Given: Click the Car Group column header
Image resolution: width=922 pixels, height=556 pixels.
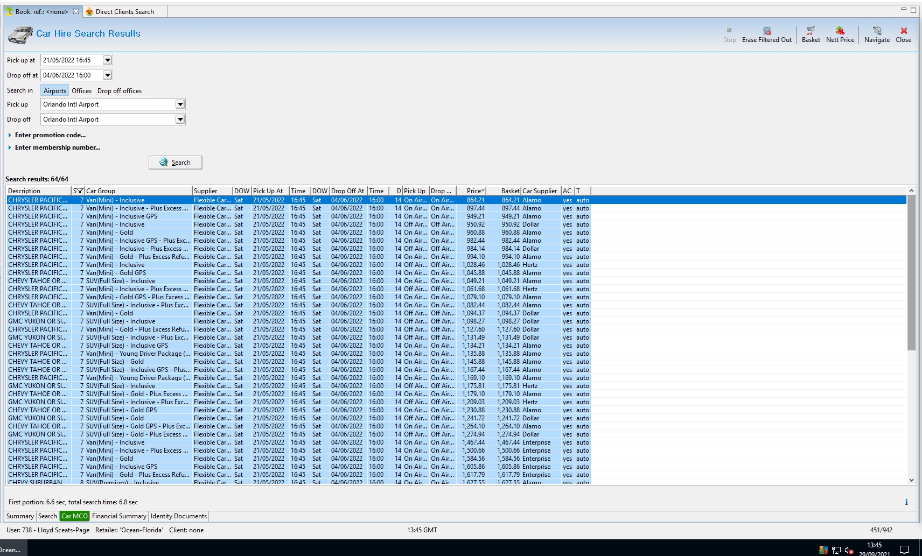Looking at the screenshot, I should coord(138,191).
